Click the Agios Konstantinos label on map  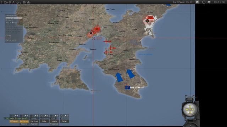[x=31, y=28]
